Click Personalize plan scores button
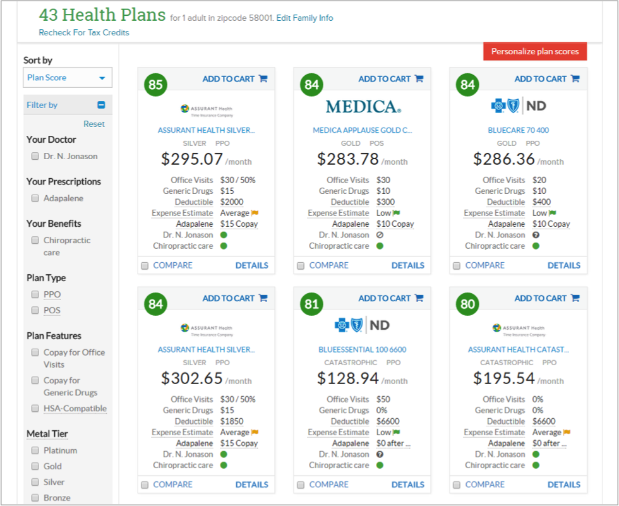Screen dimensions: 619x506 click(x=535, y=51)
